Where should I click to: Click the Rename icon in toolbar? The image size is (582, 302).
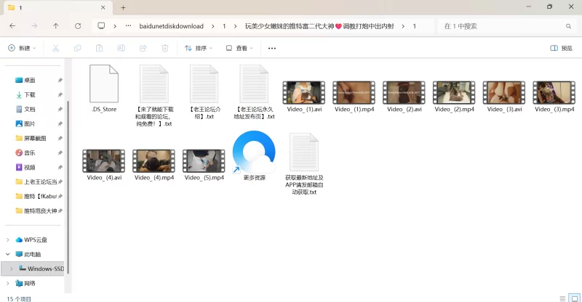[121, 48]
